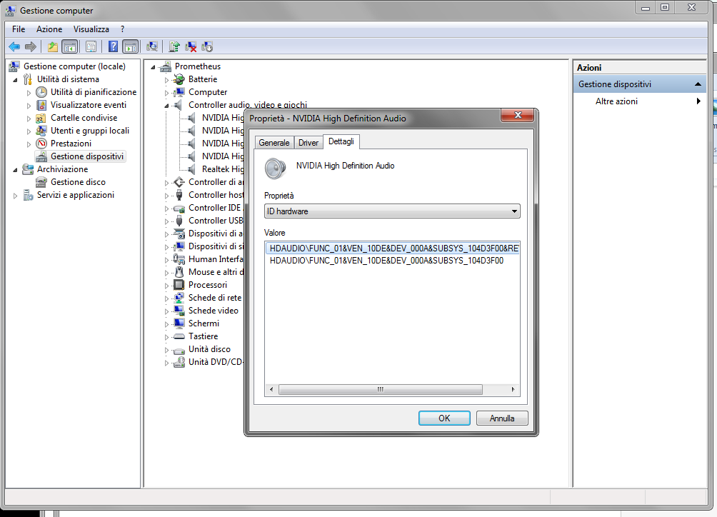Select the Realtek audio device entry
The image size is (717, 517).
(x=223, y=169)
